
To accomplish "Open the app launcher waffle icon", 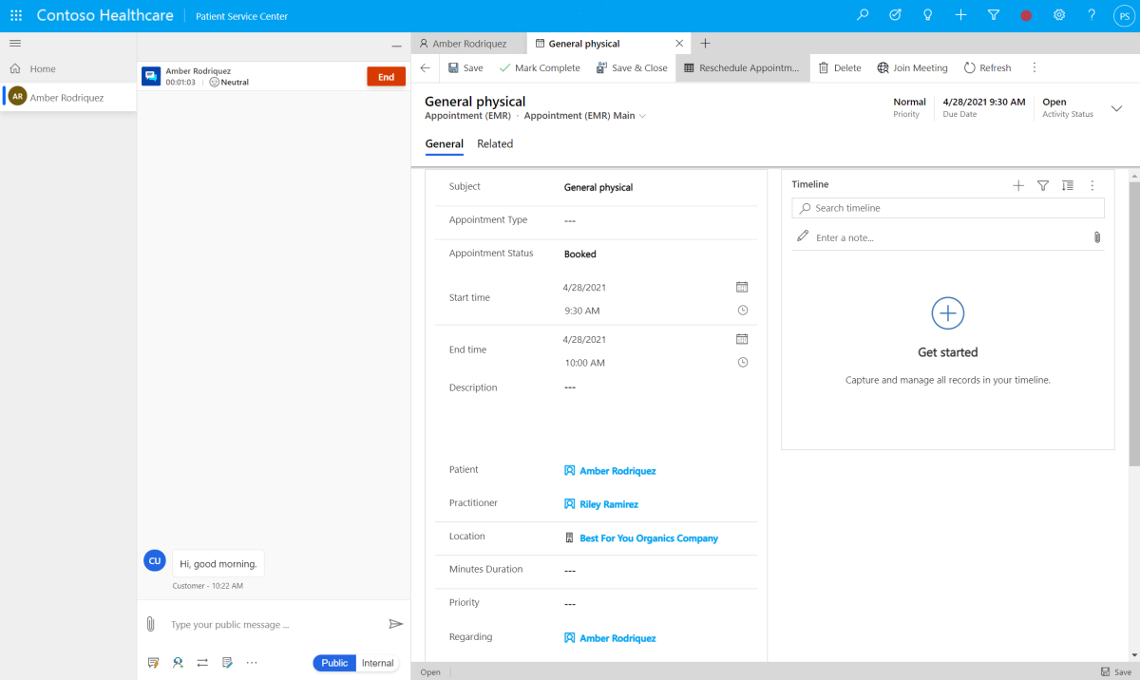I will 16,16.
